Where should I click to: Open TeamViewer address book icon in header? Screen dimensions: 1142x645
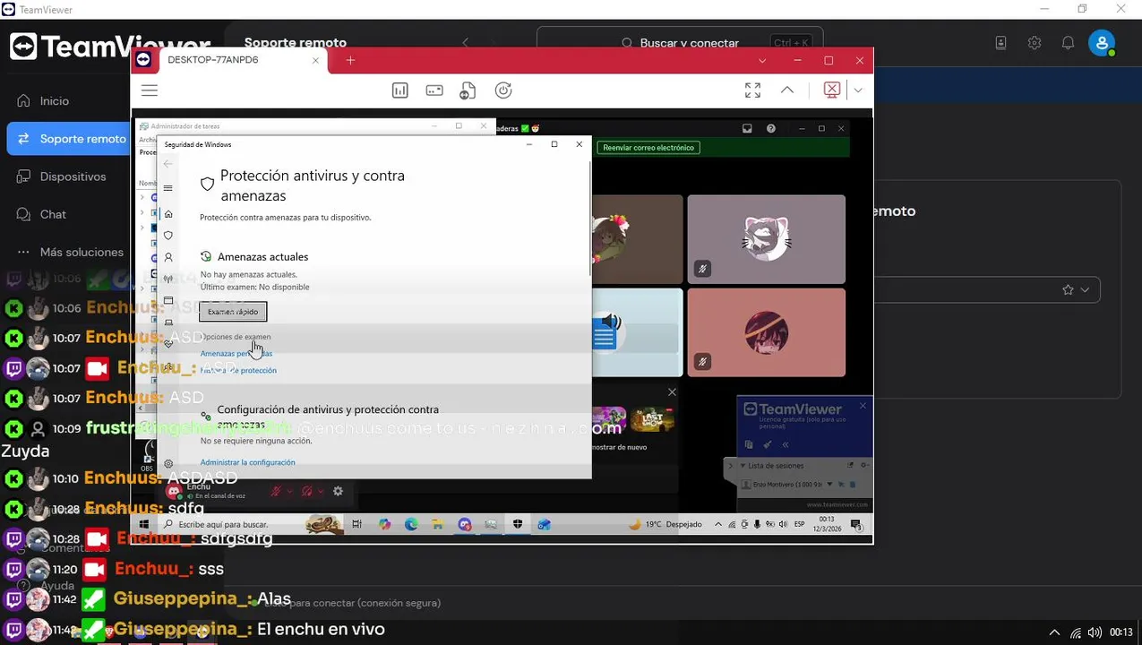1000,42
